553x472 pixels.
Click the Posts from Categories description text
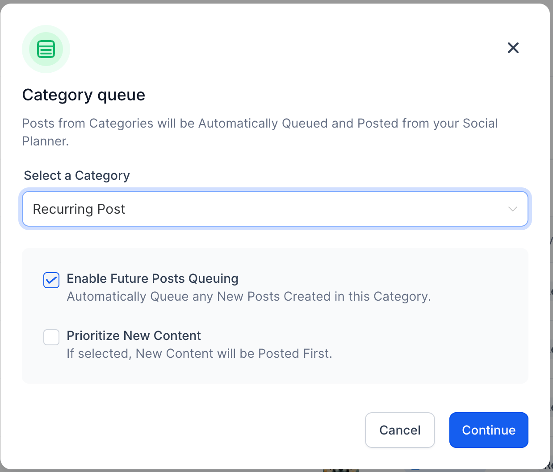(x=259, y=124)
